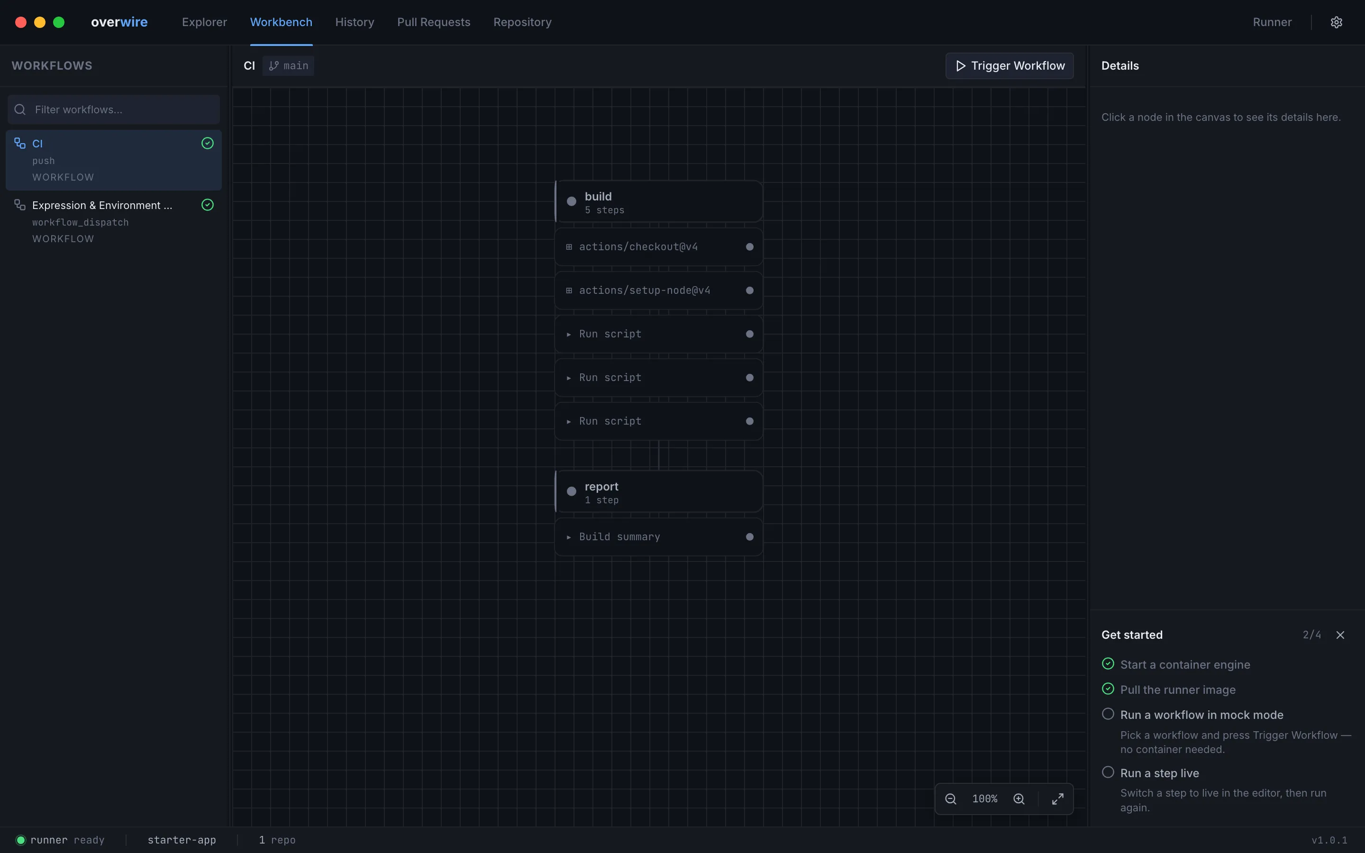The height and width of the screenshot is (853, 1365).
Task: Switch to the Workbench tab
Action: [281, 22]
